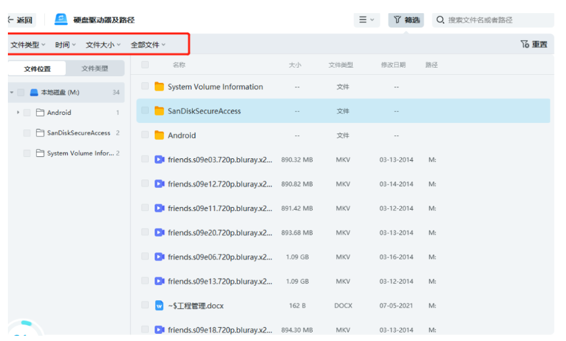Expand the Android node in the tree

pyautogui.click(x=18, y=113)
